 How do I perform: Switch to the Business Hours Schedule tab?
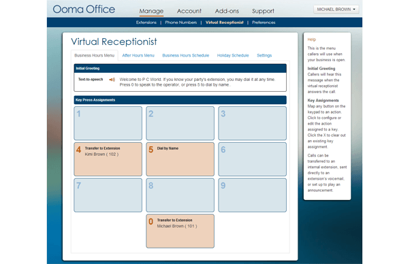click(x=186, y=55)
